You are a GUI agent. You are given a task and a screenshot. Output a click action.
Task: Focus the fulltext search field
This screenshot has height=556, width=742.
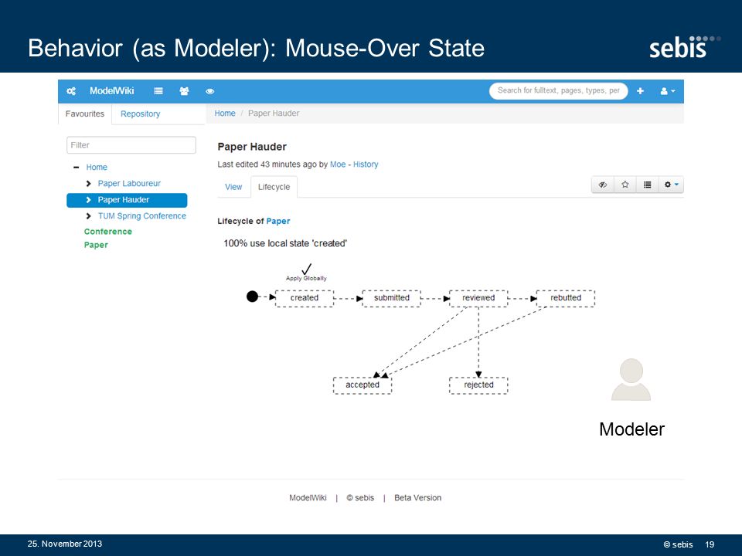coord(558,91)
